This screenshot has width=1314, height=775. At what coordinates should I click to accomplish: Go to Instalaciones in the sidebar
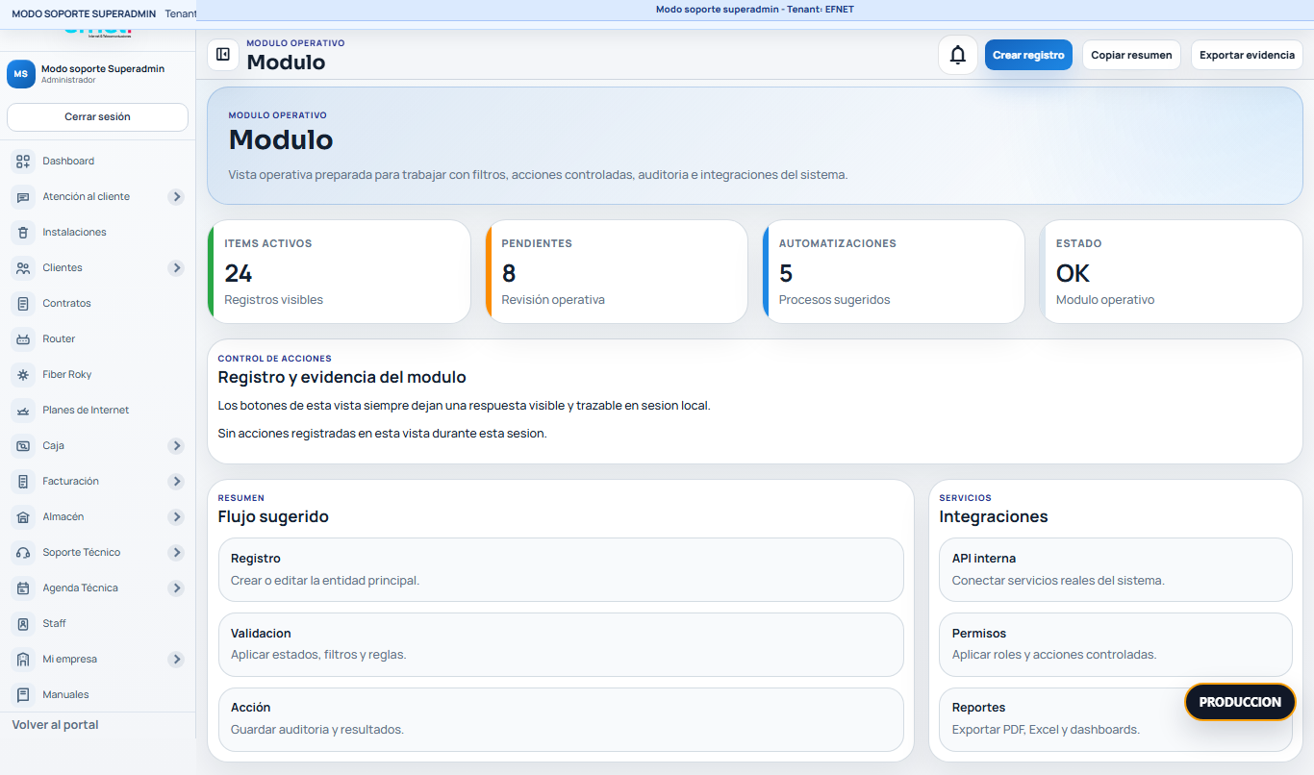click(97, 233)
